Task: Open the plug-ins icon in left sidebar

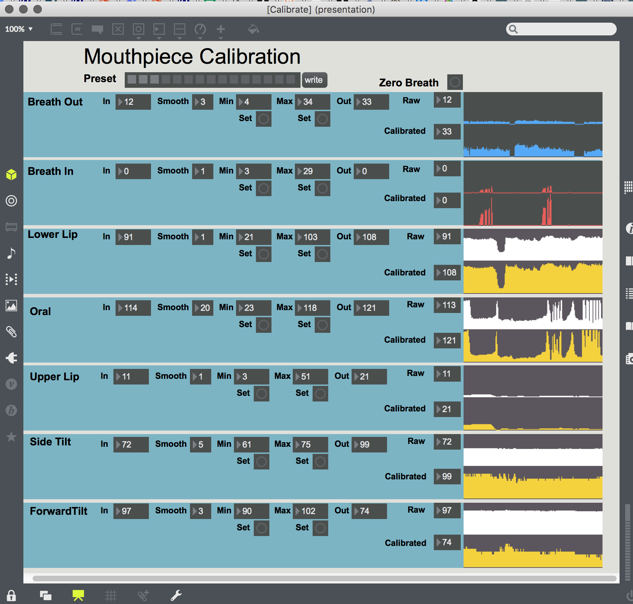Action: tap(11, 358)
